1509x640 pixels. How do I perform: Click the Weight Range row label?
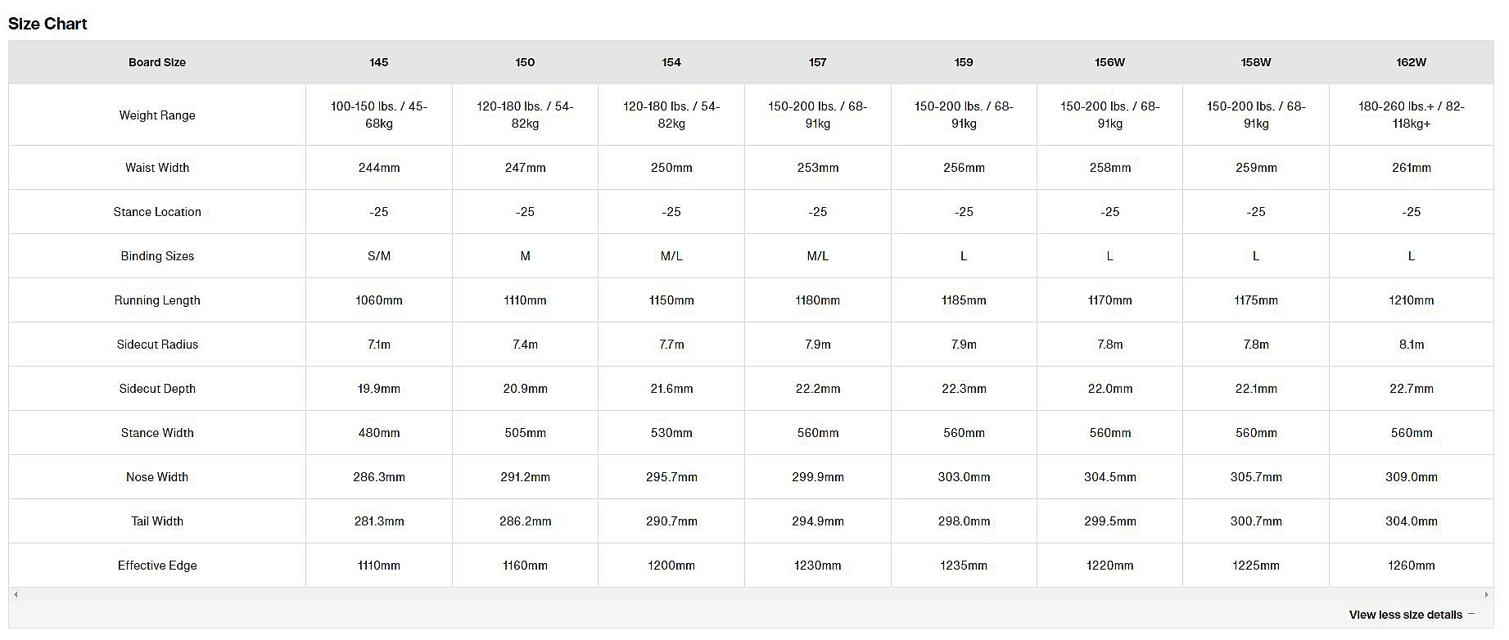(x=157, y=115)
